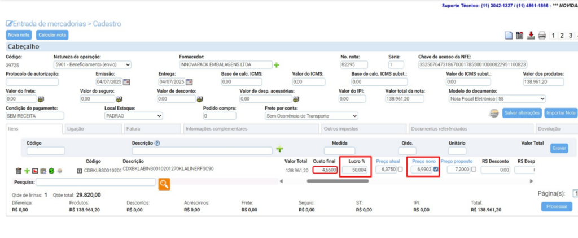Click the printer icon

click(x=541, y=36)
